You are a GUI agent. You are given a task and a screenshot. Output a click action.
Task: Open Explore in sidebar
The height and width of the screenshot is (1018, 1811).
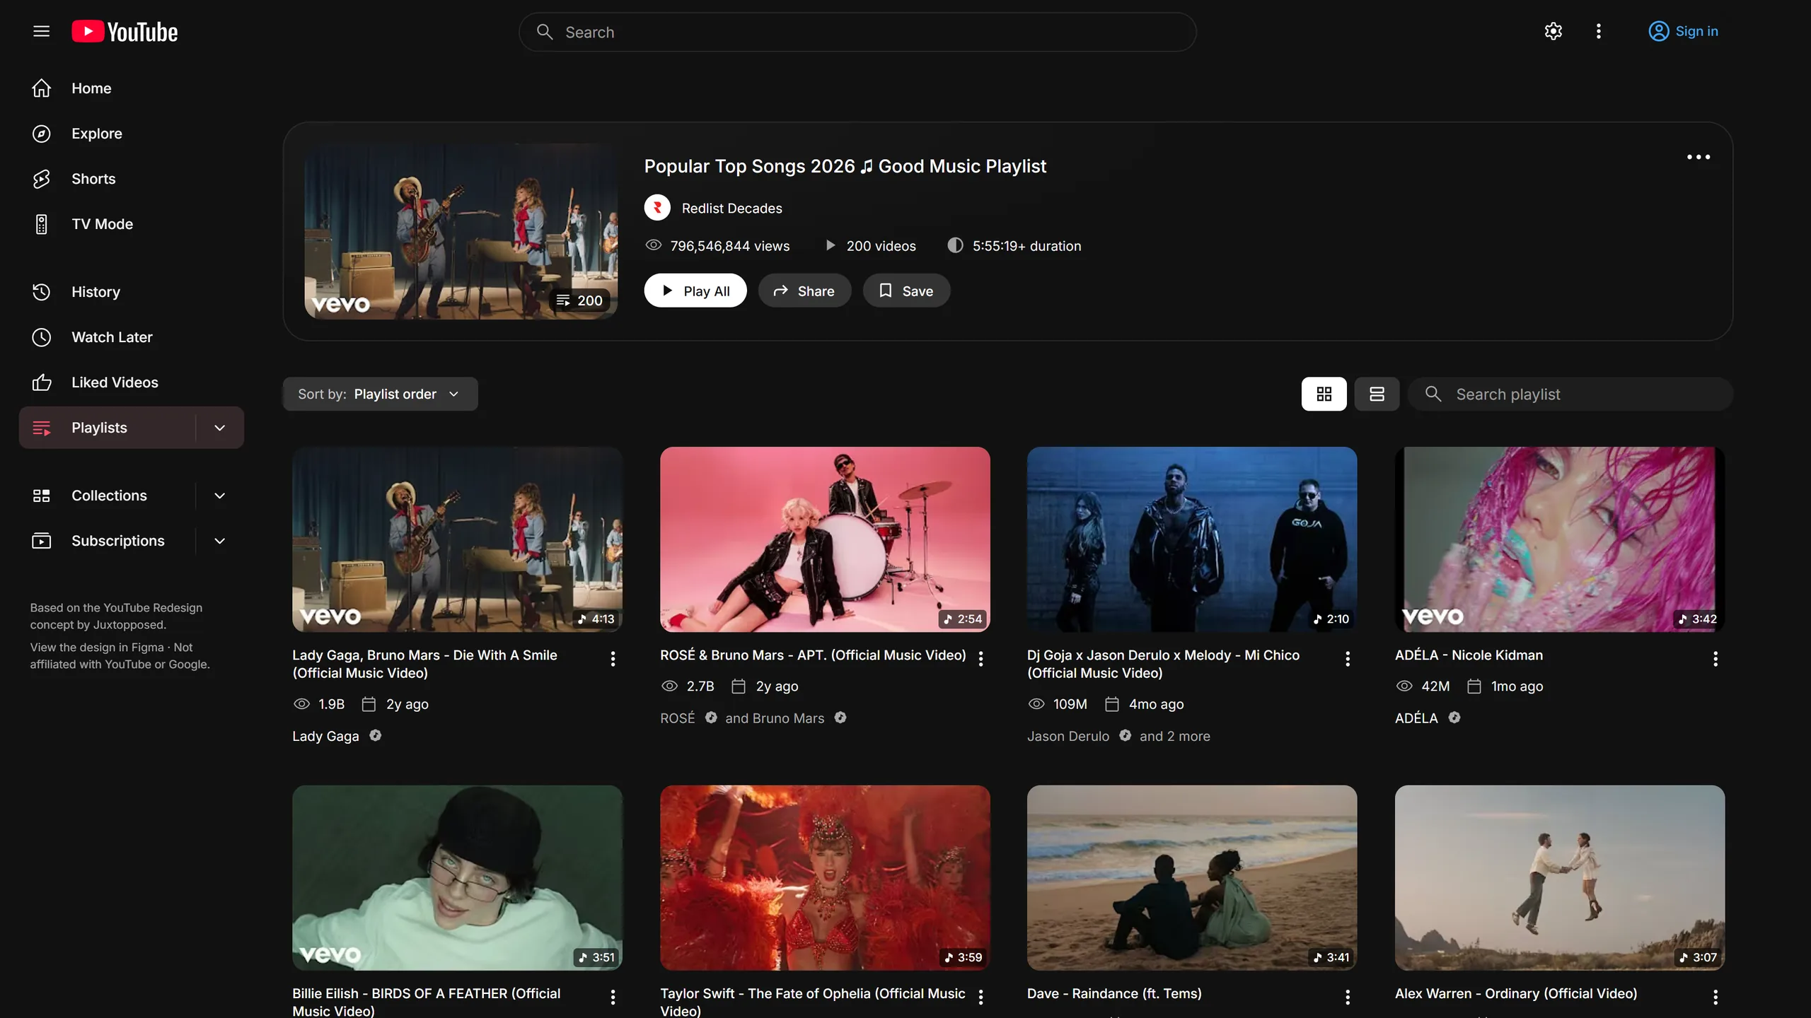[132, 134]
